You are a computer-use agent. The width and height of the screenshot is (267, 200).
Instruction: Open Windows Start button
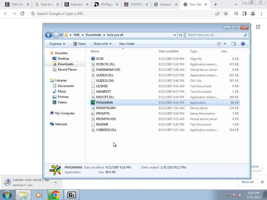click(x=7, y=195)
